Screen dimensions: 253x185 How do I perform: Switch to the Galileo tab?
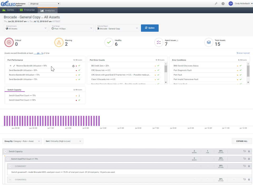[x=8, y=10]
